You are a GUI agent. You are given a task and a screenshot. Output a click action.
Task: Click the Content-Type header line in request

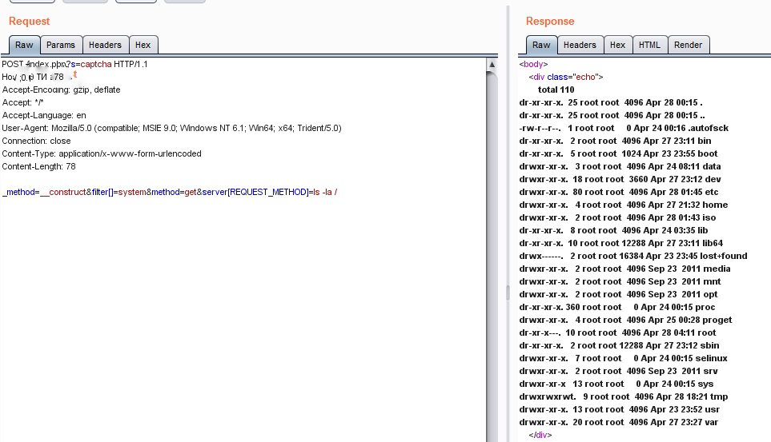pos(102,153)
